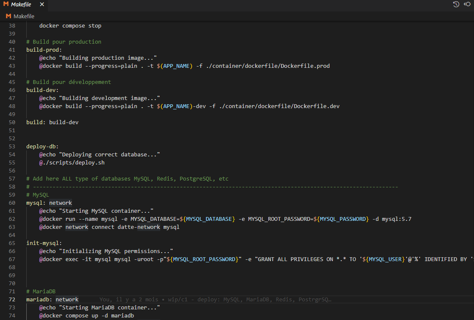Click the init-mysql: target label
Image resolution: width=474 pixels, height=320 pixels.
(x=44, y=243)
